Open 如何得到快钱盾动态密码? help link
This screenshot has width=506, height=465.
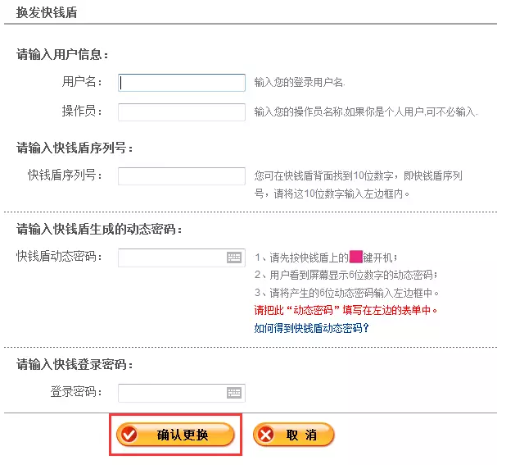[311, 328]
